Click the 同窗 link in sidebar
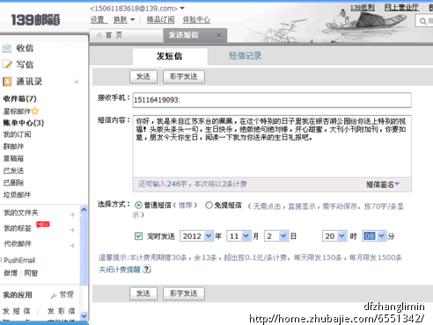Viewport: 433px width, 325px height. click(31, 273)
